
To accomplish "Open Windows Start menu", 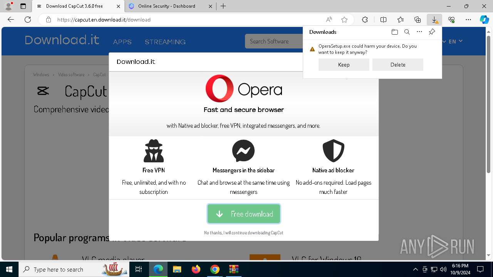I will [x=9, y=269].
